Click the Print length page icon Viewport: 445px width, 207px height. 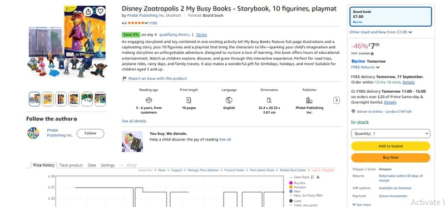[x=189, y=100]
